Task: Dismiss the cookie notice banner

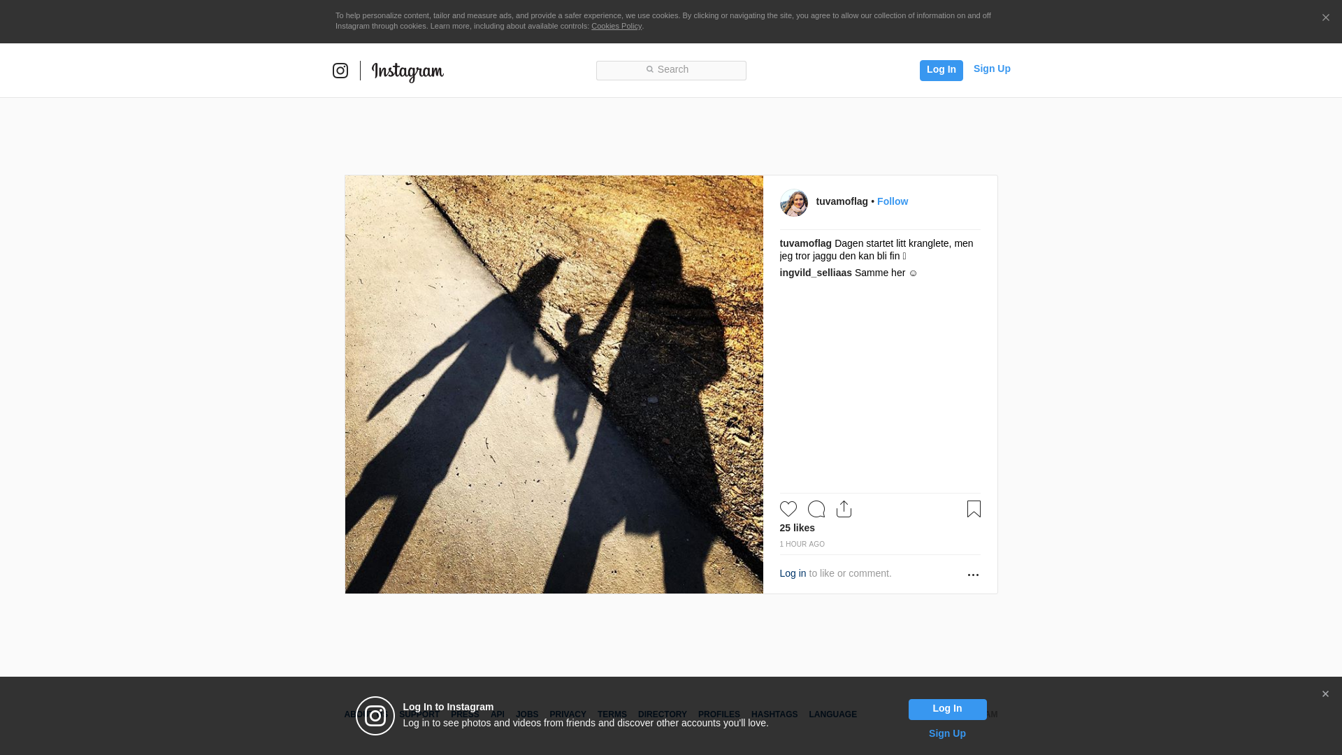Action: point(1325,18)
